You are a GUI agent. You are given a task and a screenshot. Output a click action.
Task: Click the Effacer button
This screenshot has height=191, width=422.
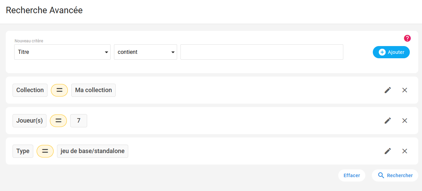(x=352, y=175)
